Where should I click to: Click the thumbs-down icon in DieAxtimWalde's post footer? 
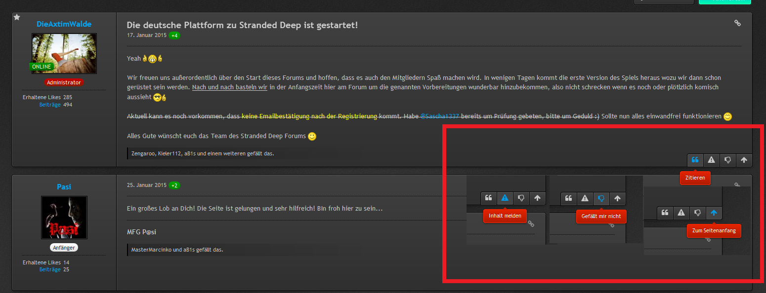[727, 160]
